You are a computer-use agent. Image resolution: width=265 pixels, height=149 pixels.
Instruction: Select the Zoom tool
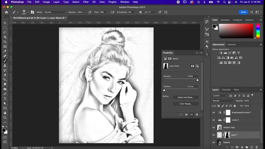5,118
